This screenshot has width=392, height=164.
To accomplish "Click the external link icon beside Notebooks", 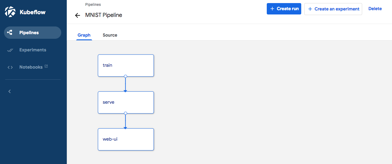I will 46,66.
